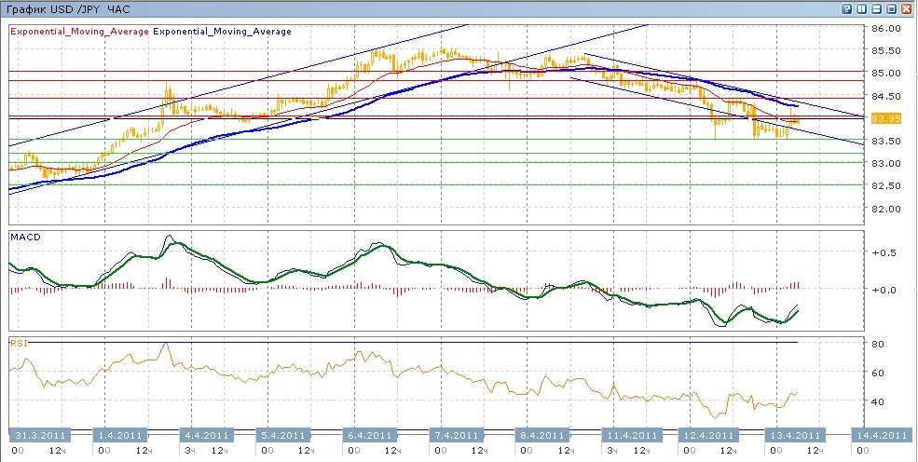Select the red Exponential_Moving_Average legend label
918x462 pixels.
coord(79,31)
